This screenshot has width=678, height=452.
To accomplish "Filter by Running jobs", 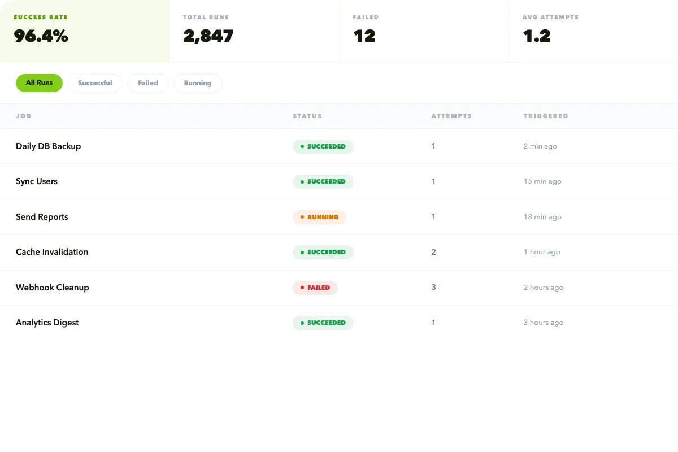I will (x=198, y=83).
